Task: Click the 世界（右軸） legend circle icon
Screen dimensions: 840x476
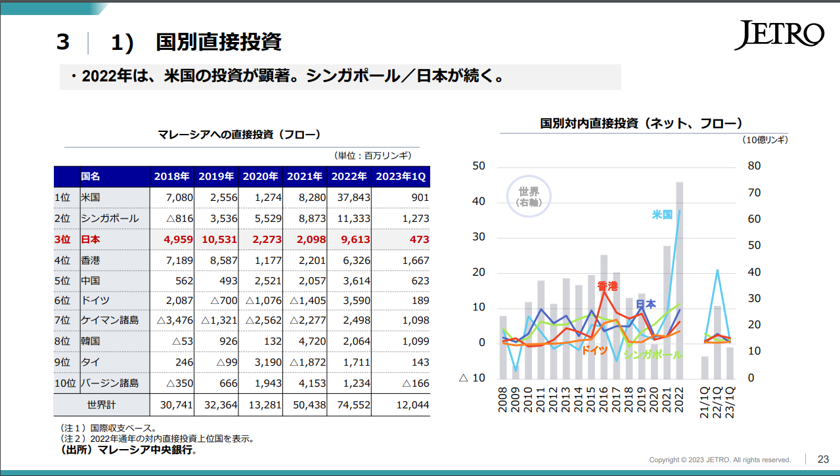Action: 529,195
